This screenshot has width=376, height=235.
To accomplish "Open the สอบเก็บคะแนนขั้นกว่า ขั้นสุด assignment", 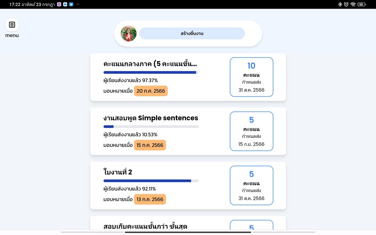I will point(145,226).
